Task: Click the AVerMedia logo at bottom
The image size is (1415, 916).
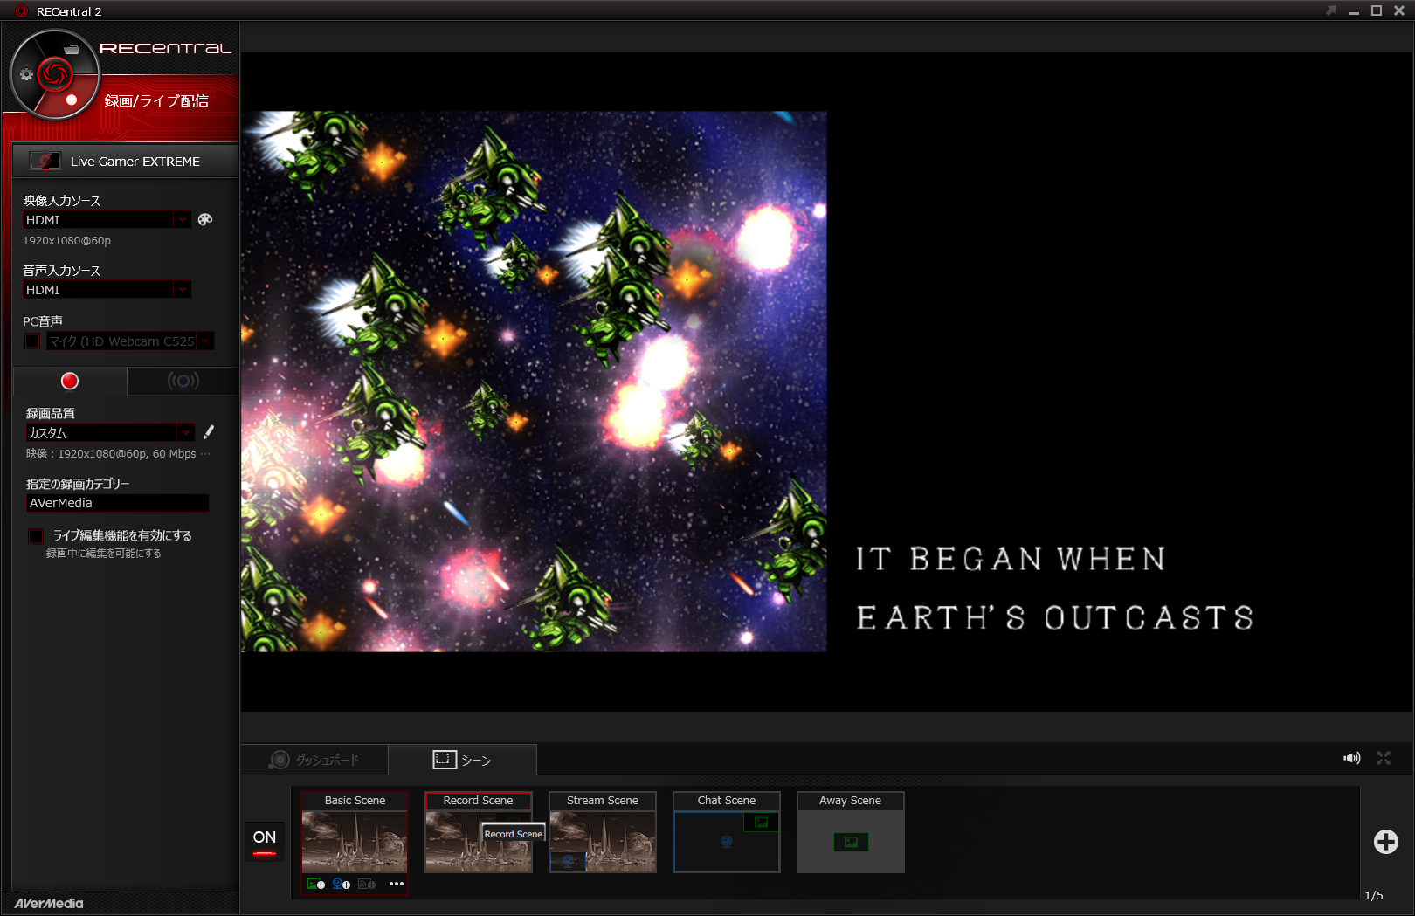Action: 49,903
